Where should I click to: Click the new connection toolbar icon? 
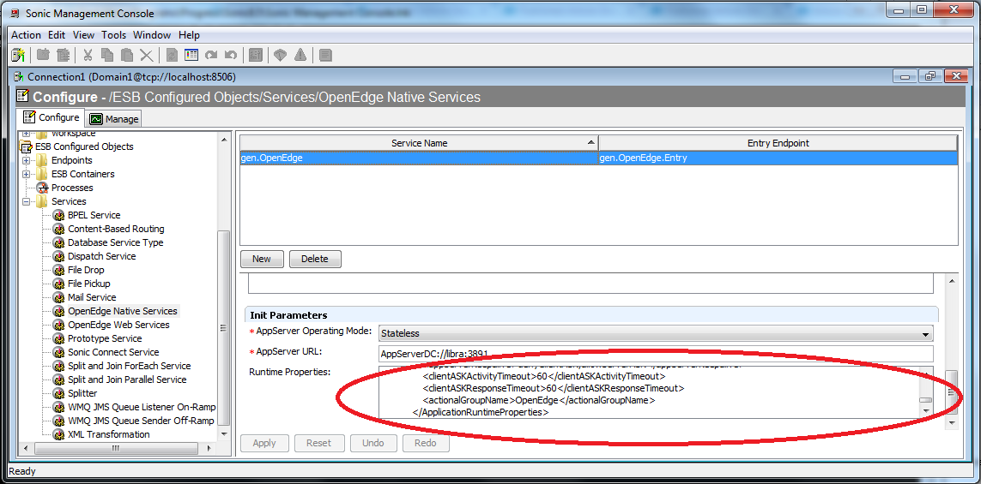(18, 55)
